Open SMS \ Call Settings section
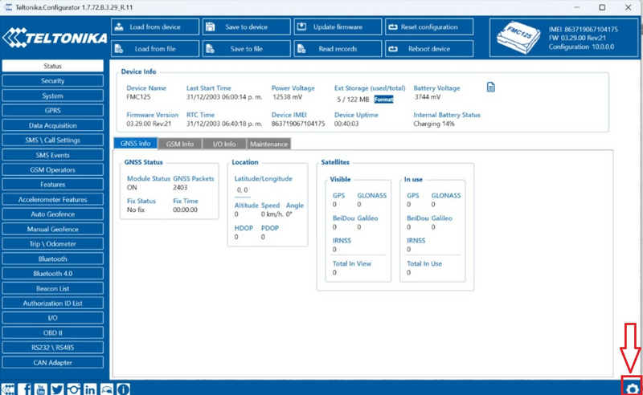This screenshot has height=395, width=643. pyautogui.click(x=53, y=140)
